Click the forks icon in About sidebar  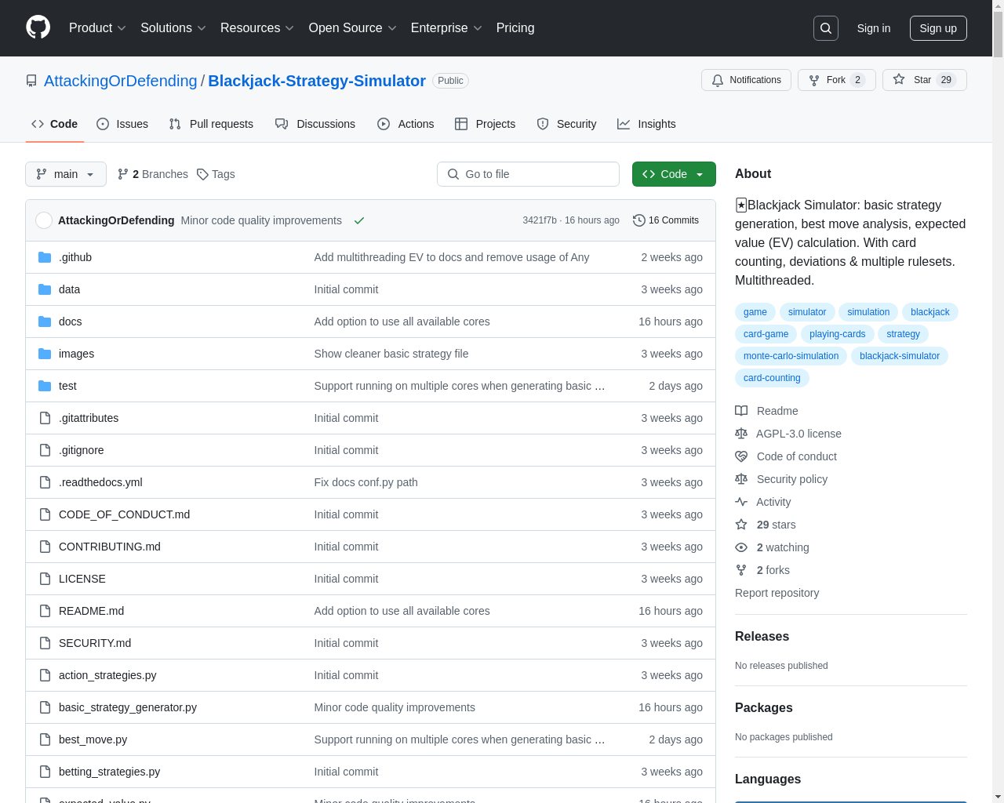(741, 570)
